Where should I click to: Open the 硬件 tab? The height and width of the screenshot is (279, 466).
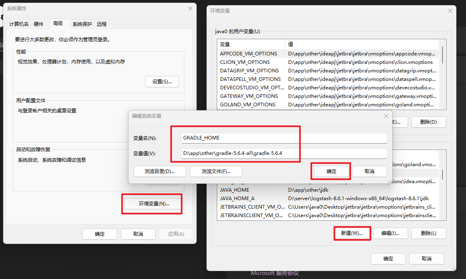[38, 24]
